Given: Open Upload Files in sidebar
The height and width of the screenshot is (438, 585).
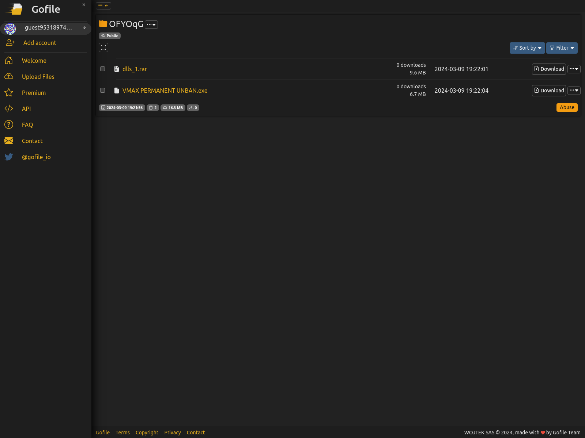Looking at the screenshot, I should point(38,77).
